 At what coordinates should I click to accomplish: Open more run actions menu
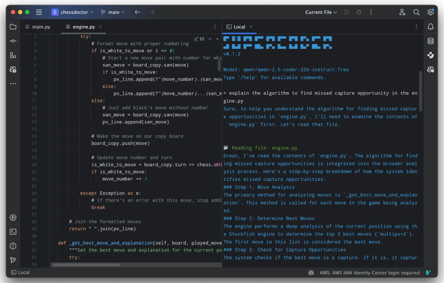click(371, 12)
